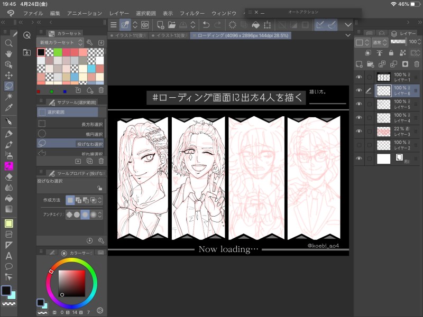Select the Object operation cube tool
Viewport: 423px width, 317px height.
point(8,64)
